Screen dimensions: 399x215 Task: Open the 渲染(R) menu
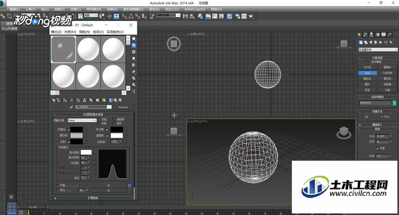point(154,9)
